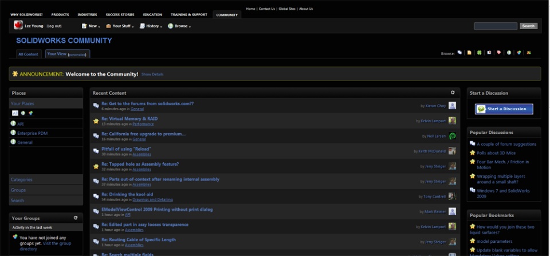
Task: Expand the Search section in Places
Action: (x=46, y=201)
